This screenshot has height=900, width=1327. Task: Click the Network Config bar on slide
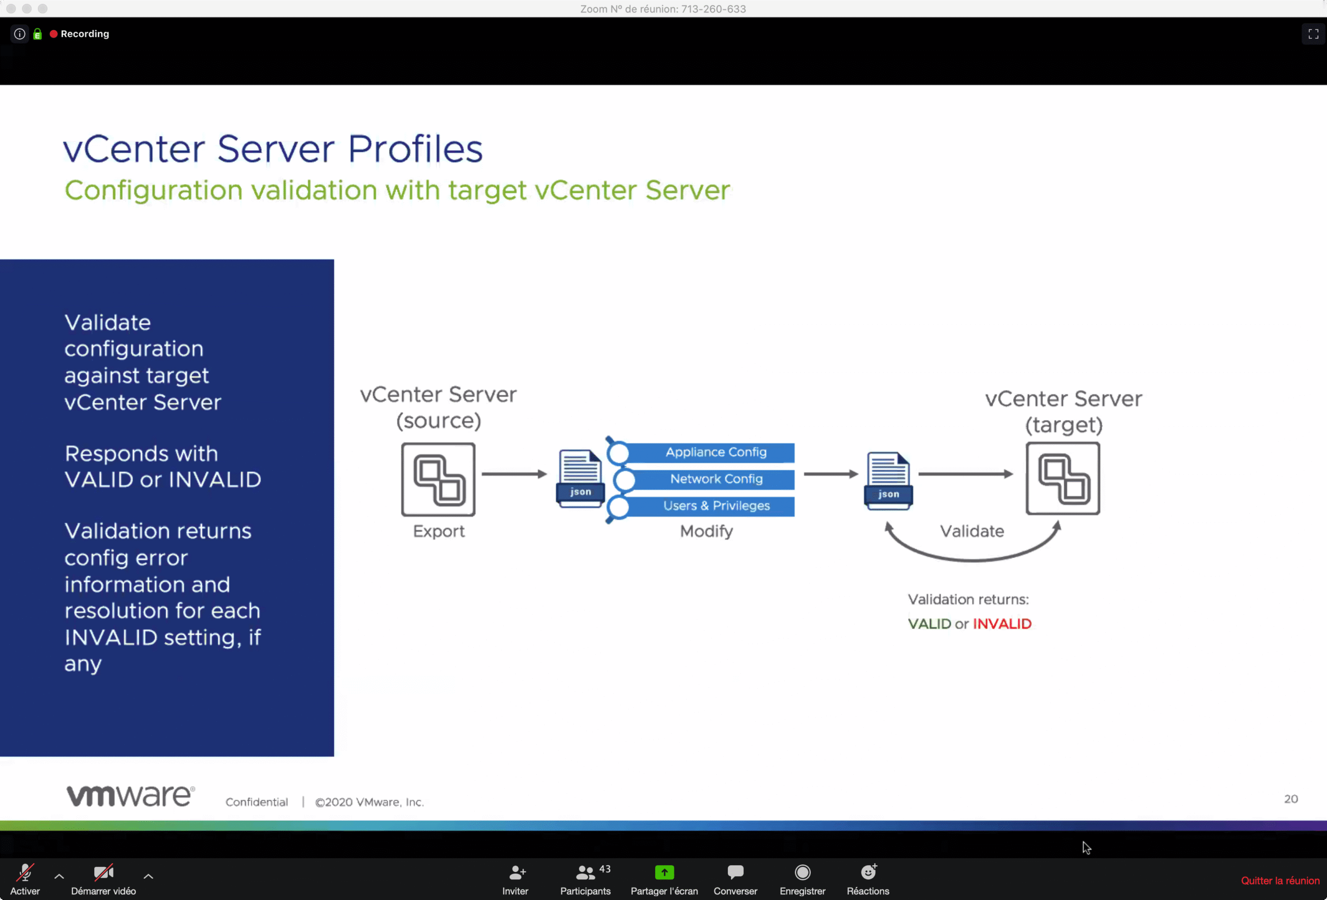[x=715, y=479]
